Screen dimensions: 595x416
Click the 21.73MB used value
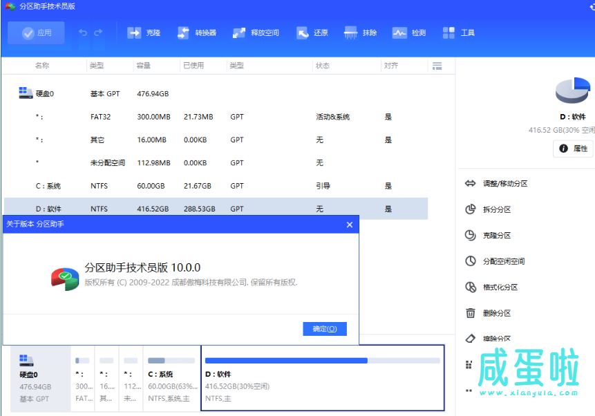198,117
